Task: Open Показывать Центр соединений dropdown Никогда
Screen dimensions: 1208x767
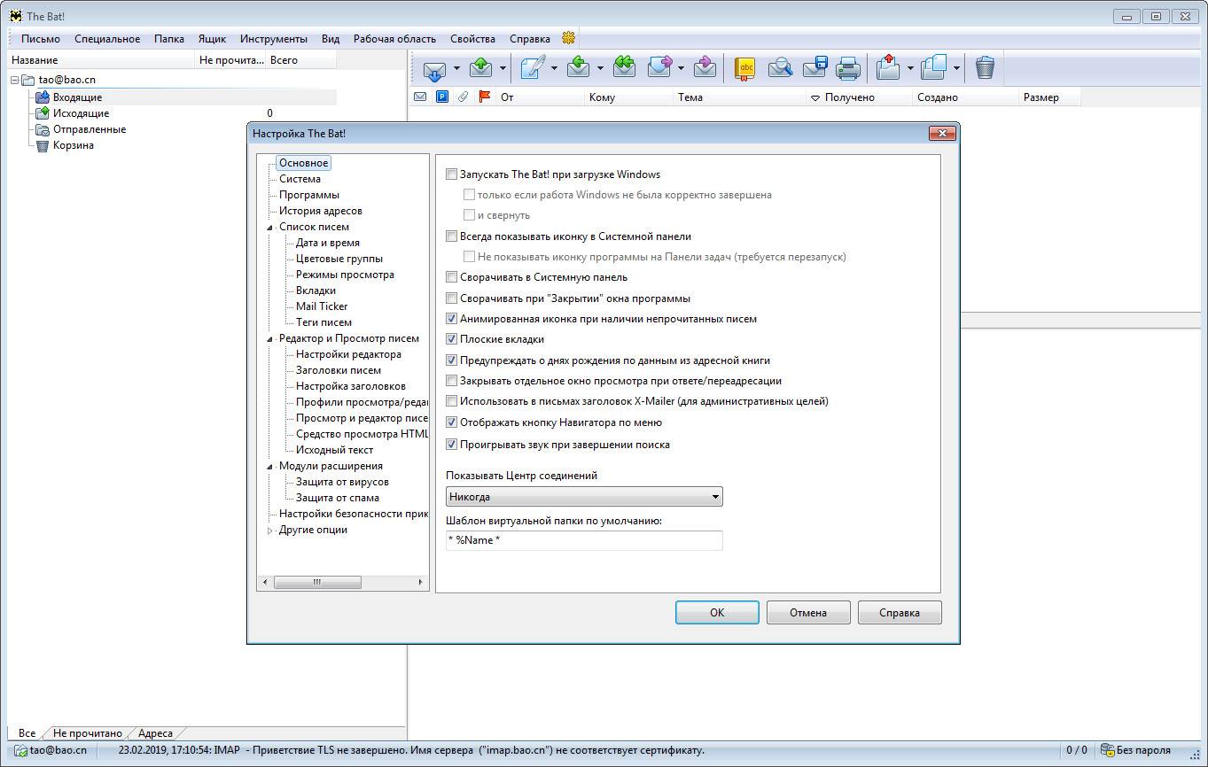Action: [x=584, y=497]
